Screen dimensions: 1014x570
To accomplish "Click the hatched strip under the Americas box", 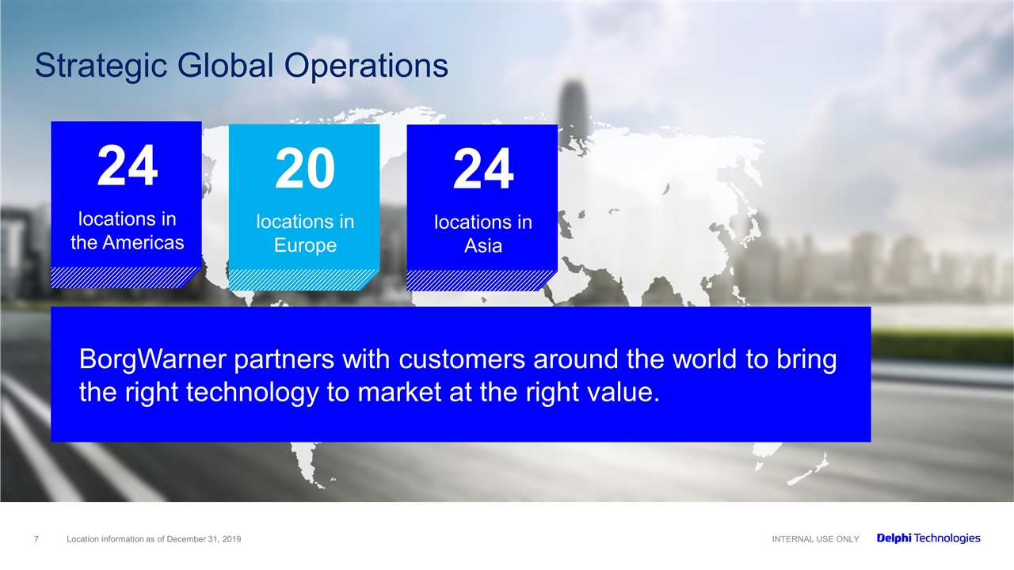I will coord(123,277).
